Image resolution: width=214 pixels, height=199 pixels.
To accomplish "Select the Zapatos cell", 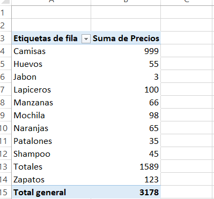I will pyautogui.click(x=51, y=179).
